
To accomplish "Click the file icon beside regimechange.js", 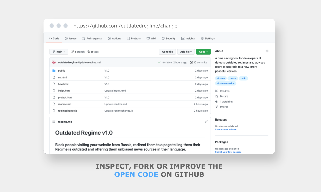I will tap(54, 111).
